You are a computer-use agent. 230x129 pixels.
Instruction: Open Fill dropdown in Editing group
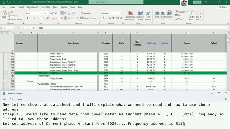(179, 15)
